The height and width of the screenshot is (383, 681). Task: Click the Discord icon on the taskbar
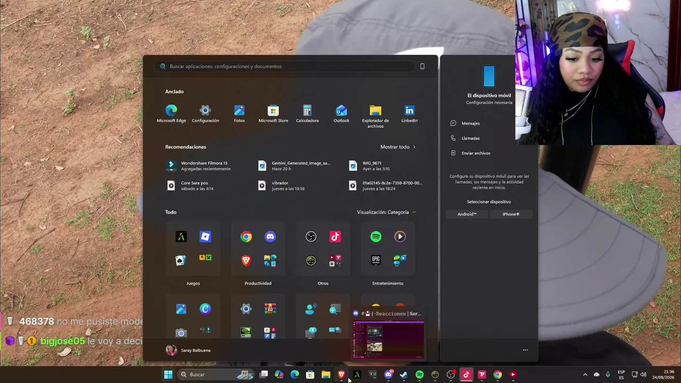[388, 374]
